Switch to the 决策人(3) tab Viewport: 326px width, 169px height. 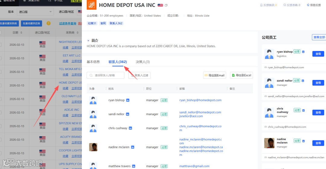click(x=142, y=62)
